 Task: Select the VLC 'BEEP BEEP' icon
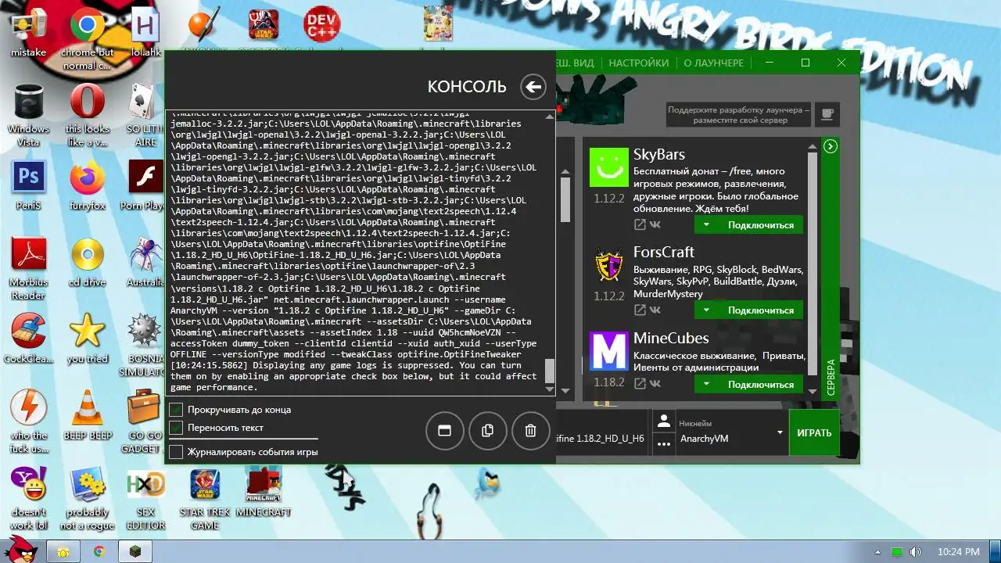[x=88, y=414]
